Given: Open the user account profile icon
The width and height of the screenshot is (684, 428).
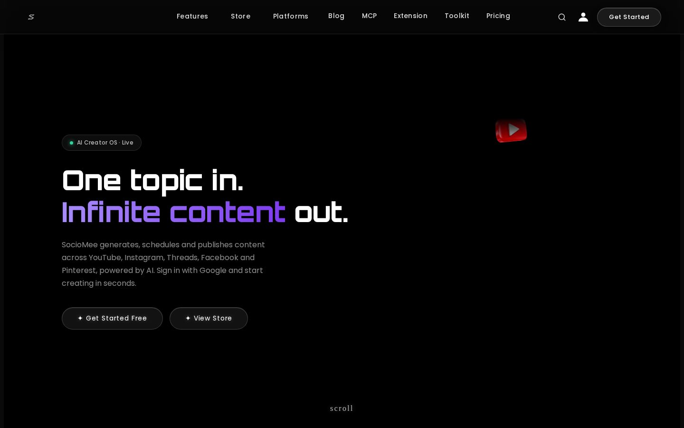Looking at the screenshot, I should tap(583, 17).
